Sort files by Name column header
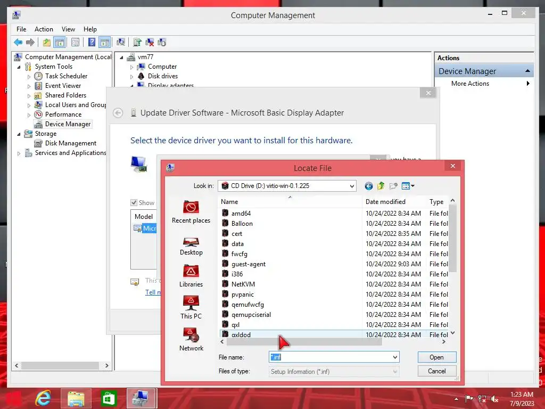Viewport: 545px width, 409px height. tap(291, 202)
